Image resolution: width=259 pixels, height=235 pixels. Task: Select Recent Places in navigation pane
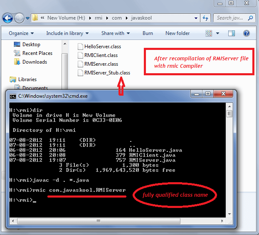pyautogui.click(x=37, y=53)
